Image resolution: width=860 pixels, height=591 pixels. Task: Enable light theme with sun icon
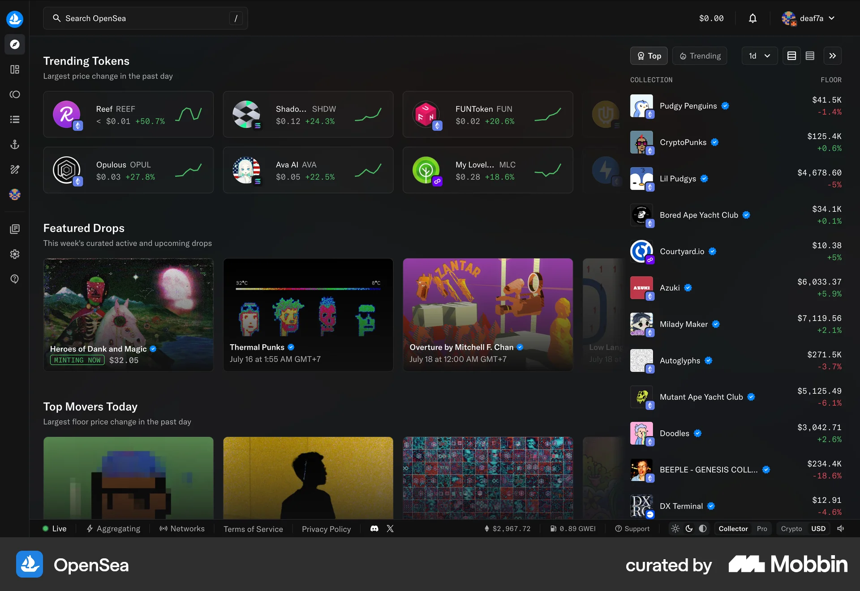[x=675, y=529]
